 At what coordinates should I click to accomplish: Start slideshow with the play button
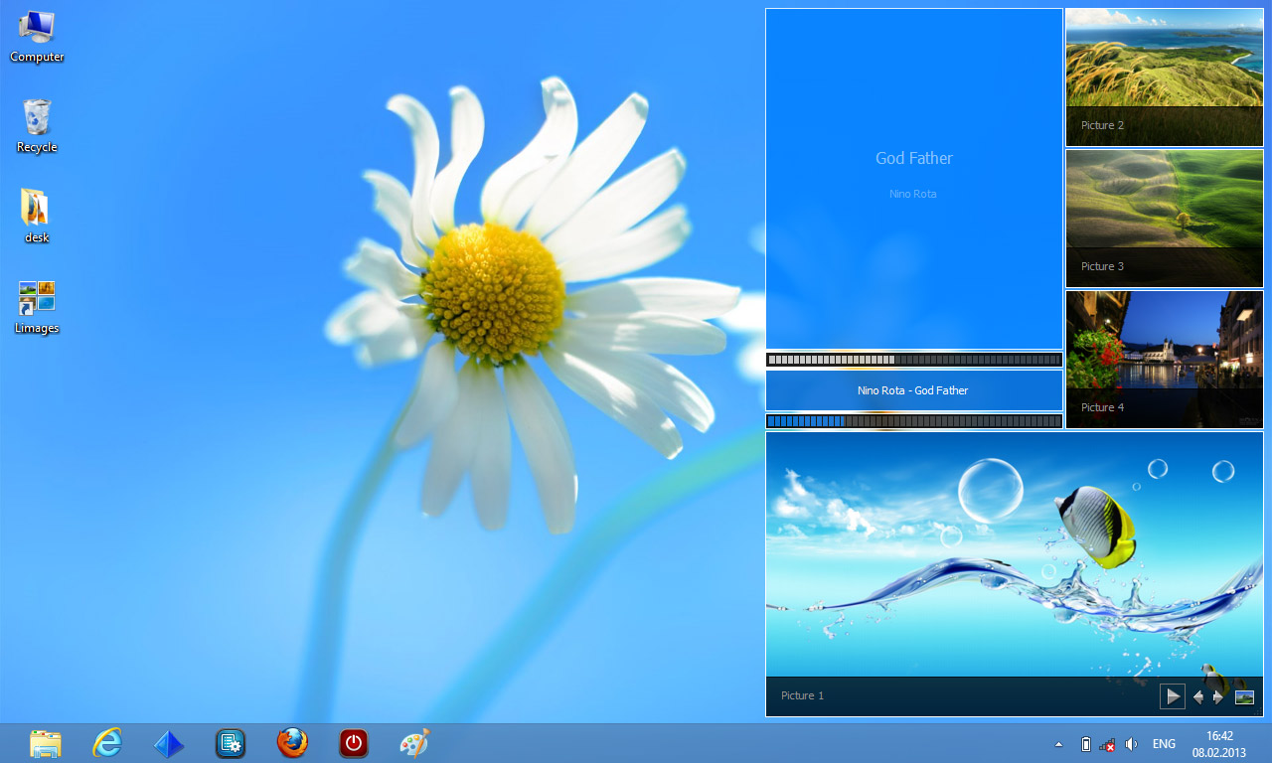pyautogui.click(x=1173, y=696)
